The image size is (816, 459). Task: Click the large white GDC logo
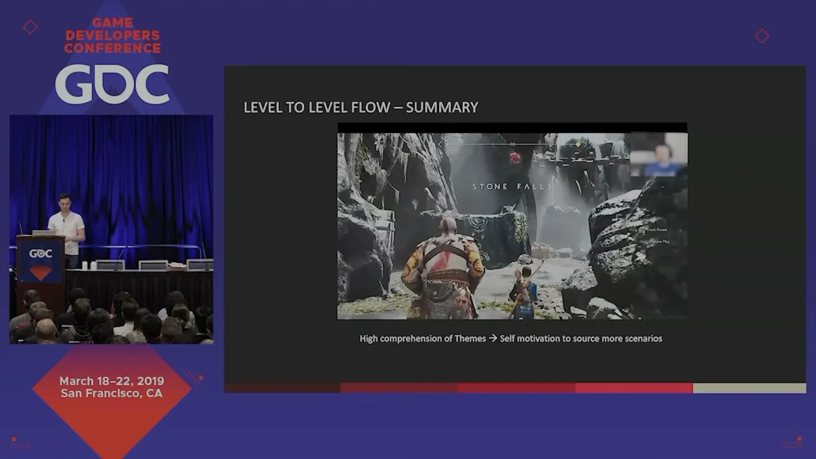(112, 84)
